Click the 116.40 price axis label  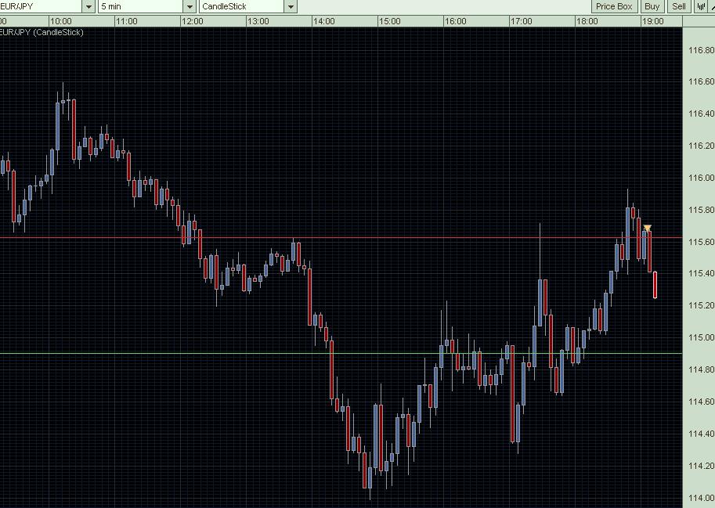[x=701, y=113]
